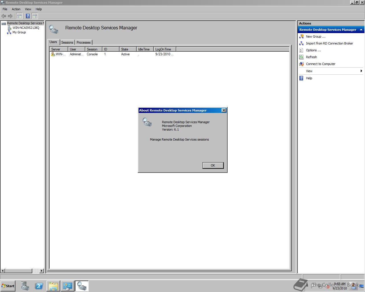
Task: Open Help in the Actions pane
Action: click(309, 78)
